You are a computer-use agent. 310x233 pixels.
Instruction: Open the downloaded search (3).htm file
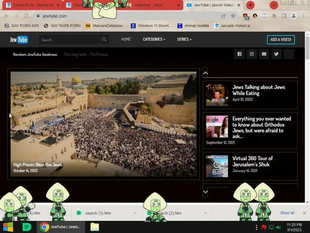coord(98,213)
